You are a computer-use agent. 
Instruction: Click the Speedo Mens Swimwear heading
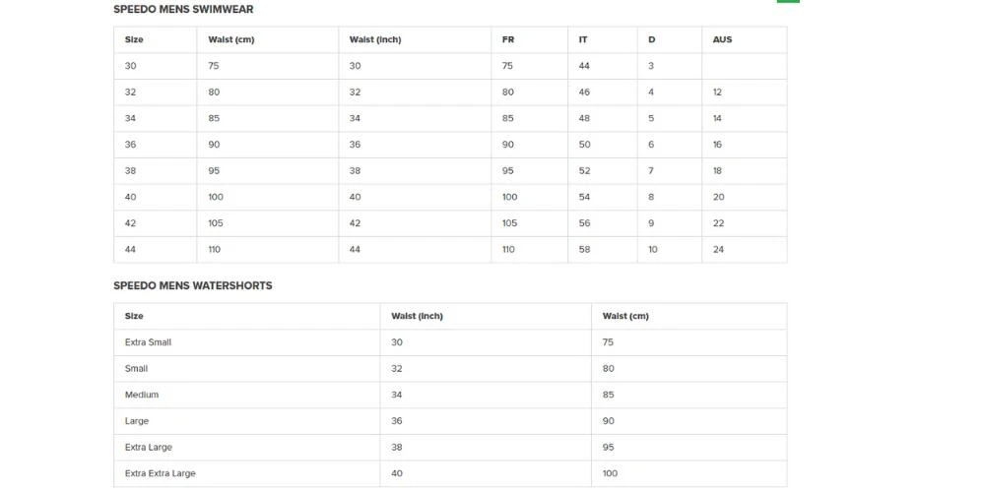183,10
